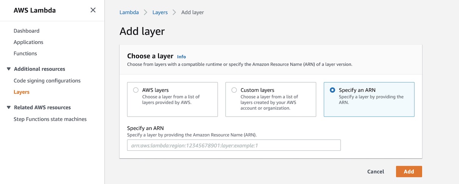Click the Choose a layer heading
The width and height of the screenshot is (459, 184).
click(150, 56)
